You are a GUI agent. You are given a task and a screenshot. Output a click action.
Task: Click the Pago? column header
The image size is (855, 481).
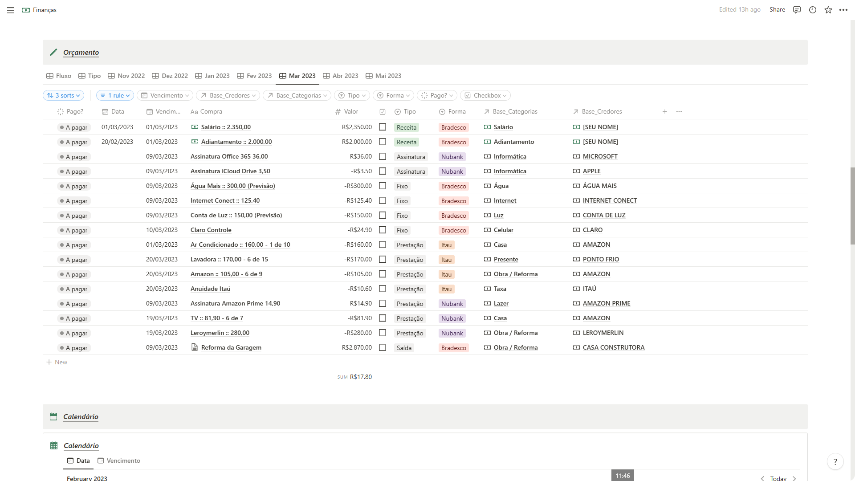[x=70, y=112]
